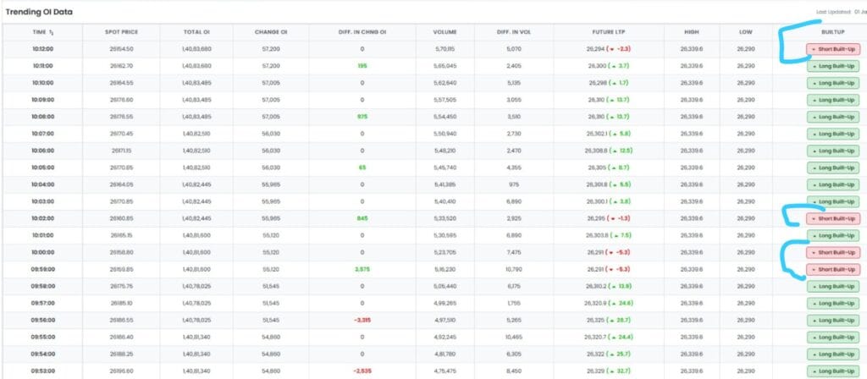Select the CHANGE OI column header

coord(272,31)
